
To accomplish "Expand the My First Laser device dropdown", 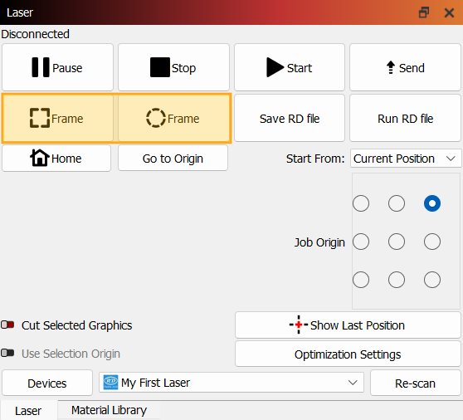I will [231, 383].
